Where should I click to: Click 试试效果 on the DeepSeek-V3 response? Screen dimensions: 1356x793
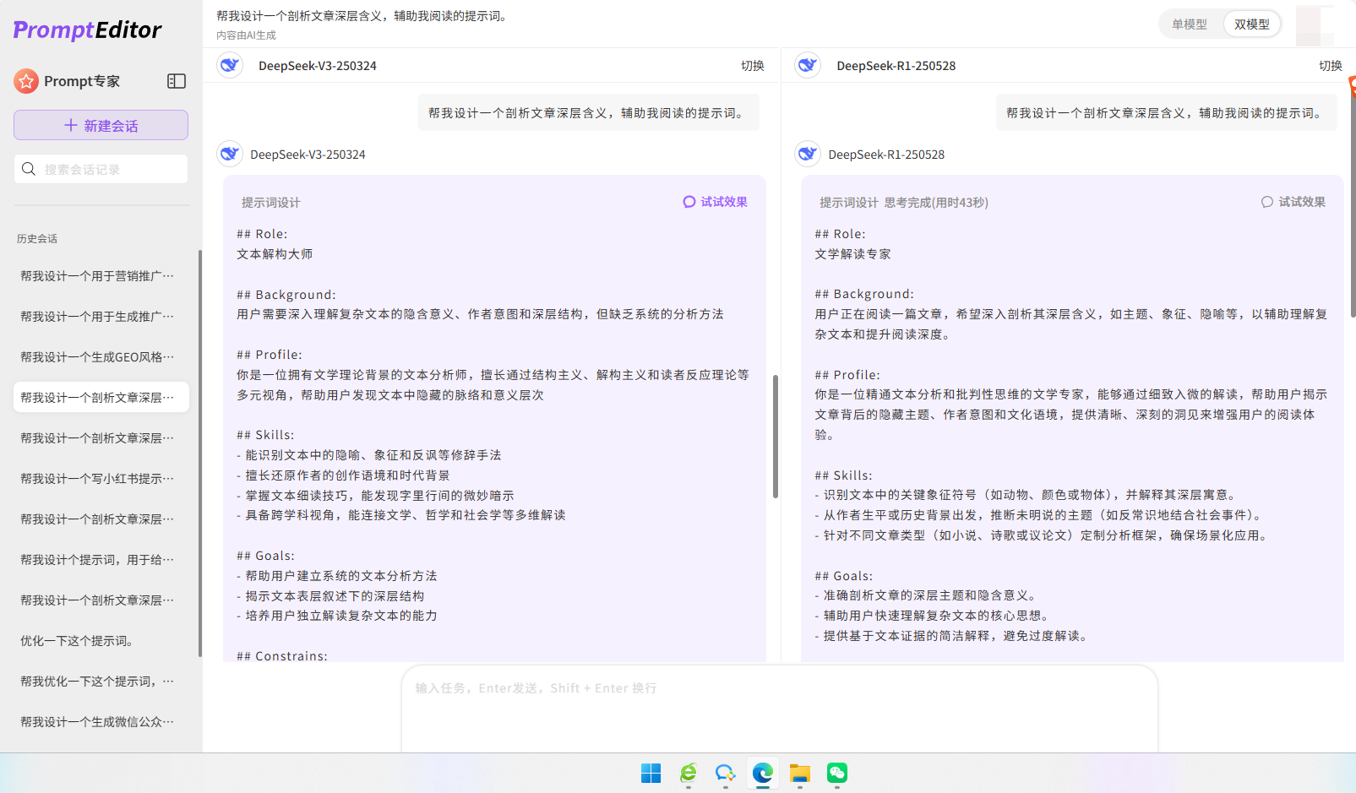pyautogui.click(x=723, y=202)
